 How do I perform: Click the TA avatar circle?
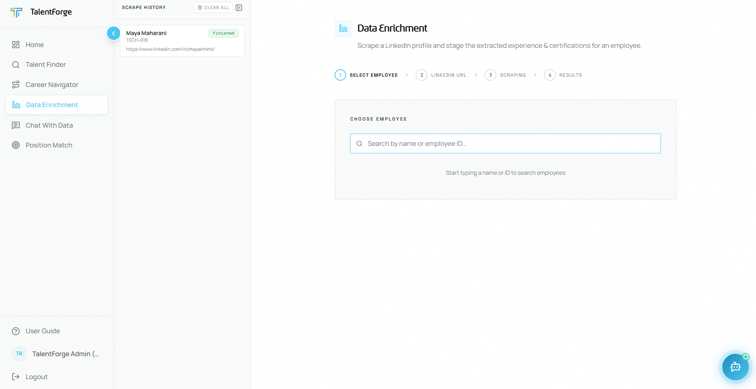coord(19,354)
